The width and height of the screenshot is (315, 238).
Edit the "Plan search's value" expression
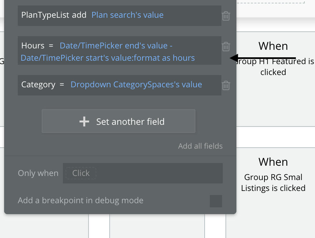point(127,15)
